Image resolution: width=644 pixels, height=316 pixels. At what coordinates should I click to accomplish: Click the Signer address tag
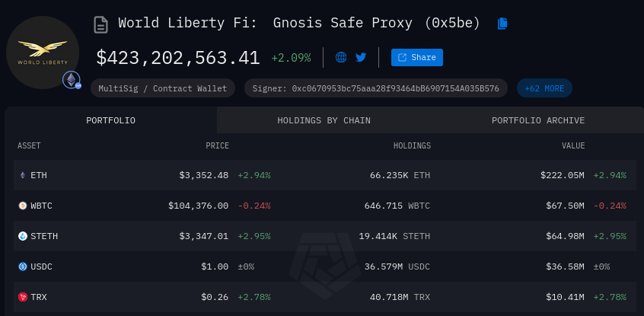pos(376,88)
